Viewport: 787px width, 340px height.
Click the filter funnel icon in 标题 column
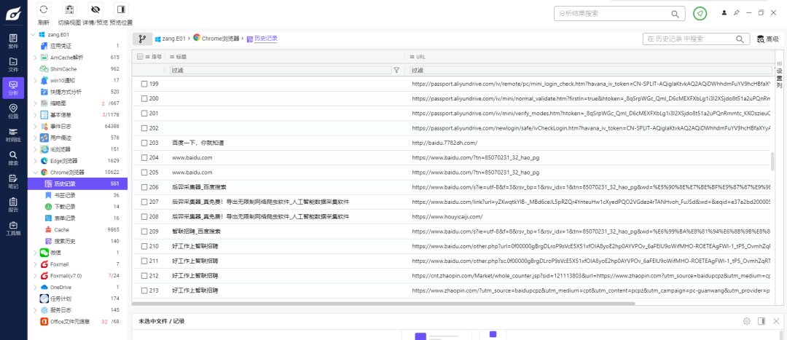pos(396,70)
